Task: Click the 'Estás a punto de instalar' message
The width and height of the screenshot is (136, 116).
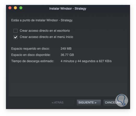Action: tap(42, 20)
